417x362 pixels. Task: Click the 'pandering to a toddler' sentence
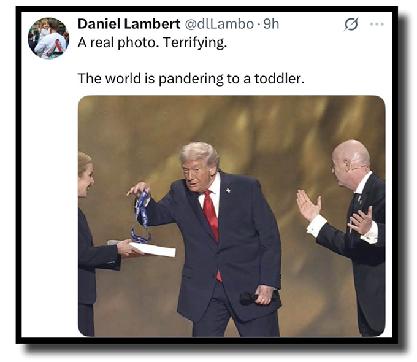click(191, 79)
